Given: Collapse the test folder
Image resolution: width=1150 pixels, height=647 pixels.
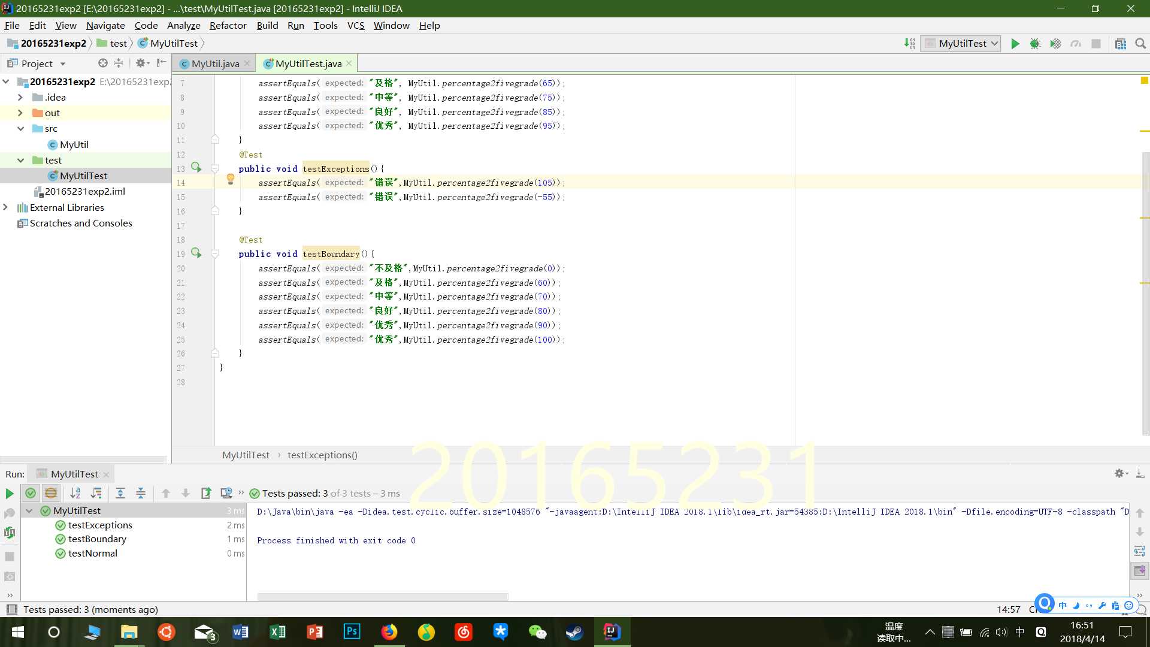Looking at the screenshot, I should 20,160.
